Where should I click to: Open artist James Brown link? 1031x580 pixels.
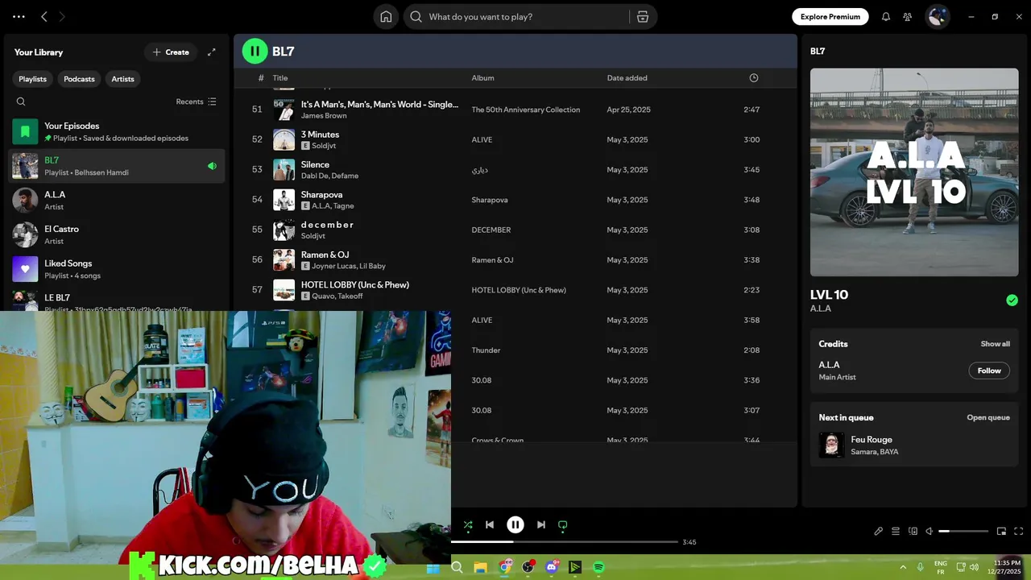(324, 116)
